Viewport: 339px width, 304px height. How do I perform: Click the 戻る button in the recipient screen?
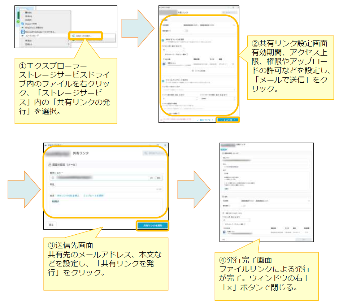(51, 225)
